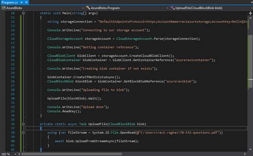The image size is (253, 156).
Task: Open the AzureBlobs project dropdown arrow
Action: (83, 8)
